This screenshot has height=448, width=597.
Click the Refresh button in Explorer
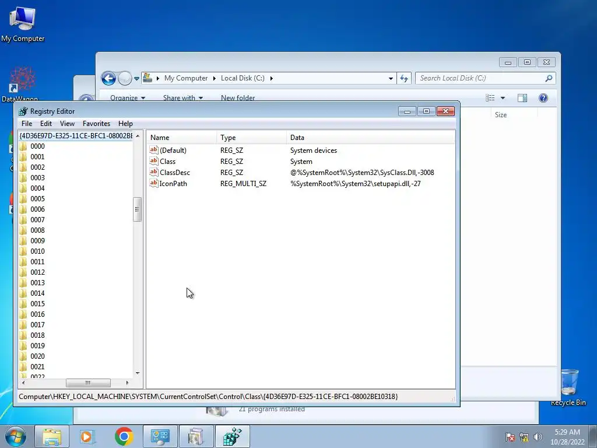point(404,79)
